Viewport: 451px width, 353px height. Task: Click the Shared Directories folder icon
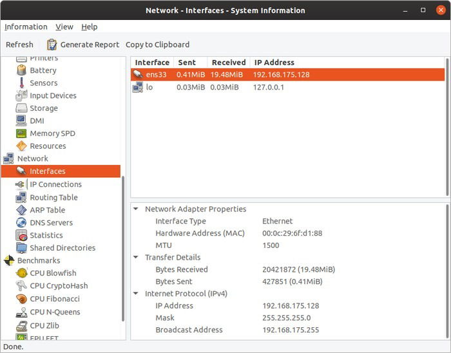click(x=21, y=248)
